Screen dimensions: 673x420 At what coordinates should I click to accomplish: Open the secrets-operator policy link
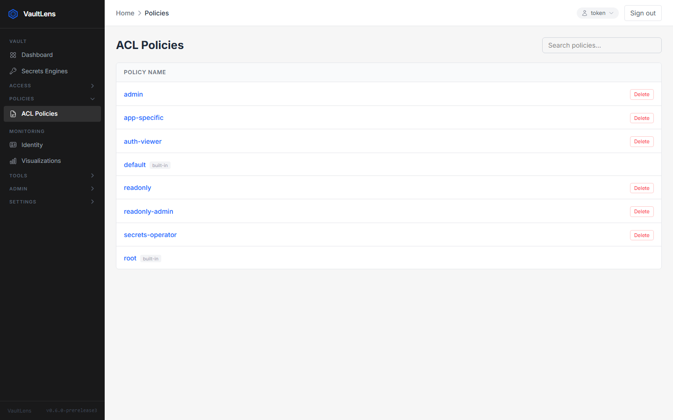150,235
